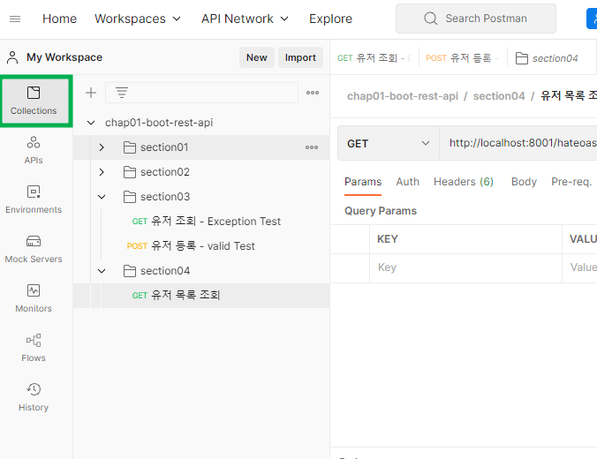The width and height of the screenshot is (597, 459).
Task: Click the section02 folder icon
Action: point(130,172)
